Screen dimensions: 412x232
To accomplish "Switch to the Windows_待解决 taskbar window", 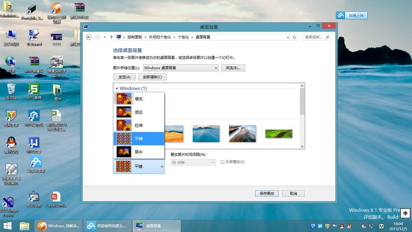I will (x=59, y=226).
